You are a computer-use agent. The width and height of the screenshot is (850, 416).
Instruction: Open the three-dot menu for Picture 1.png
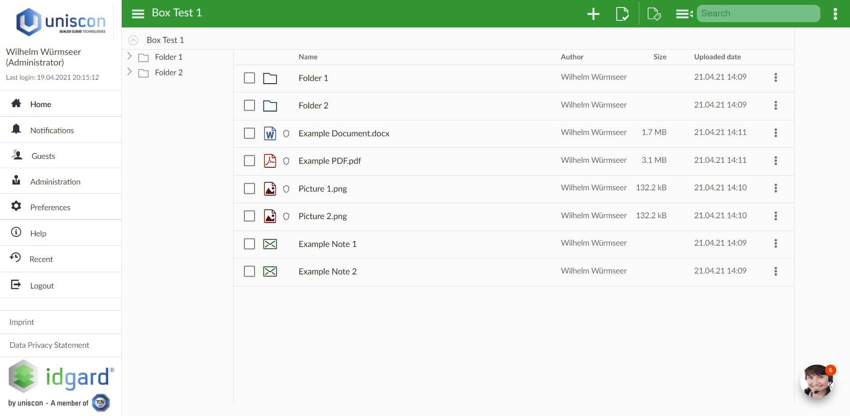point(776,188)
